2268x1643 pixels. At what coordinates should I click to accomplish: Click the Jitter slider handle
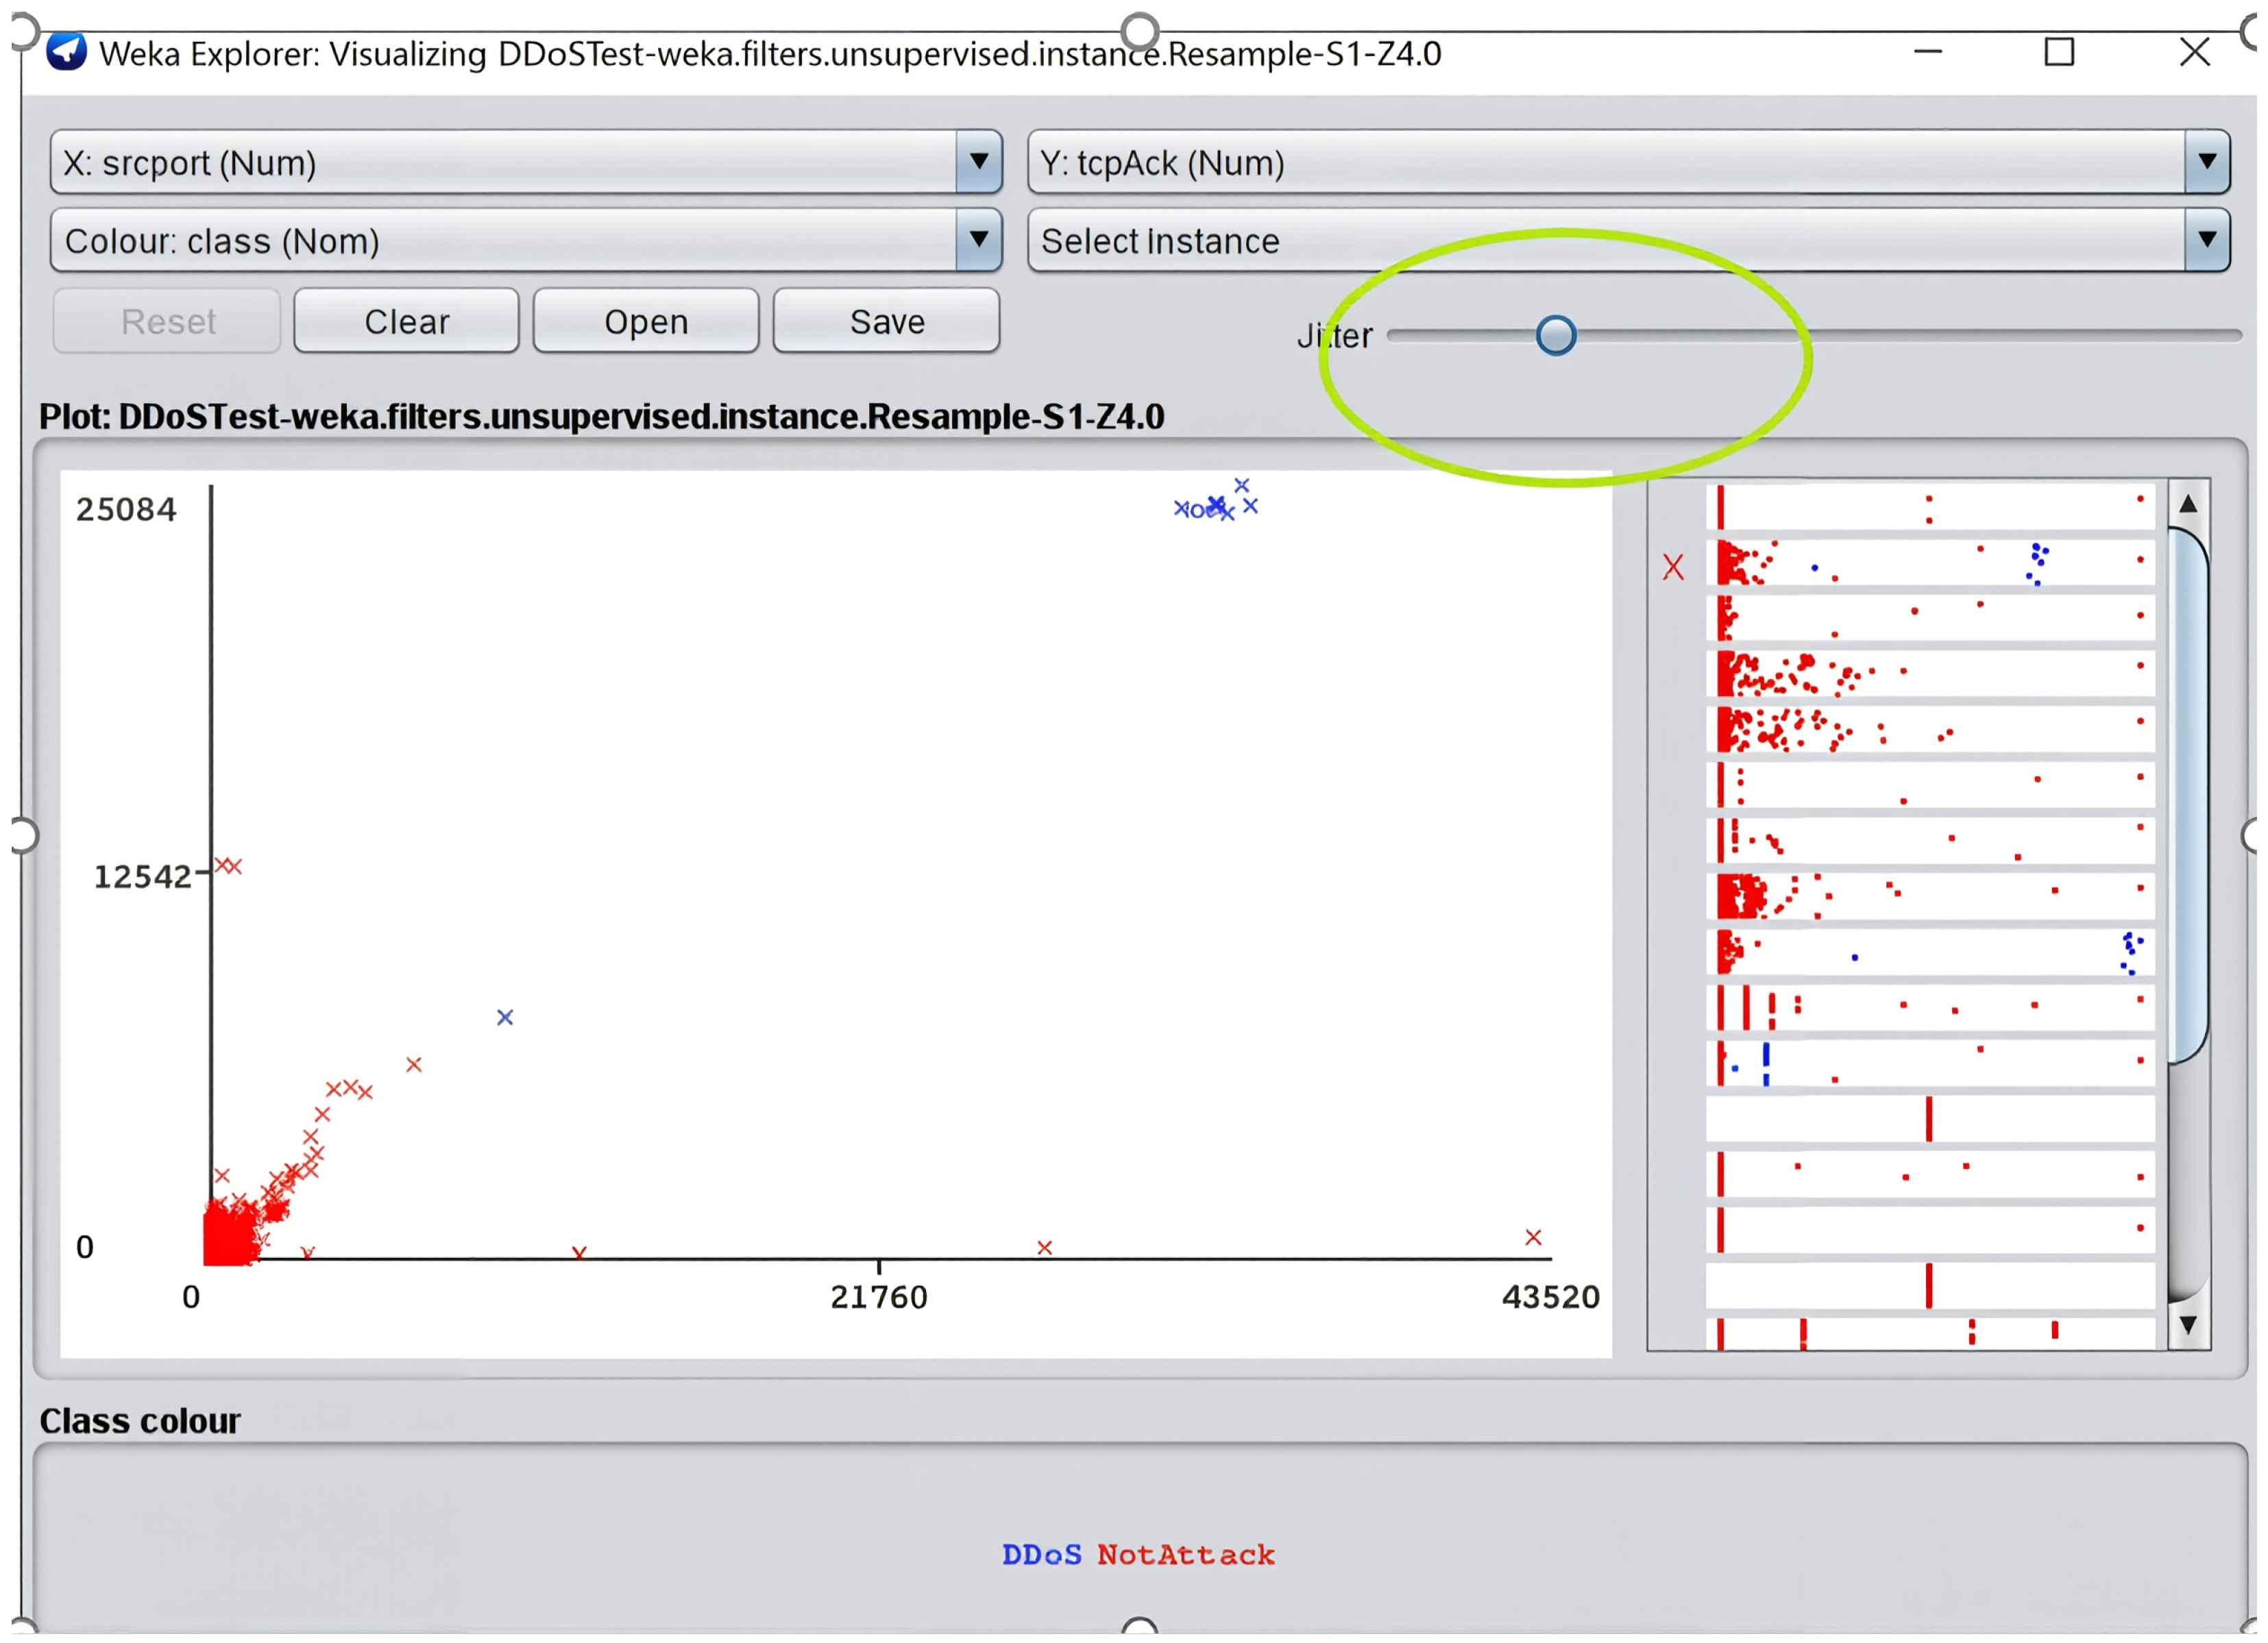point(1557,336)
